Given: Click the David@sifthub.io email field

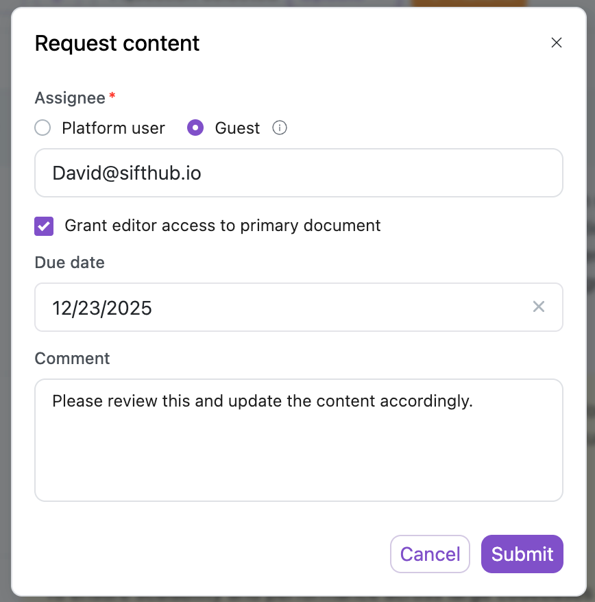Looking at the screenshot, I should click(x=298, y=173).
